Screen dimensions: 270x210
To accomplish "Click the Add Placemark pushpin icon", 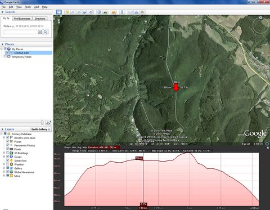I will point(67,12).
